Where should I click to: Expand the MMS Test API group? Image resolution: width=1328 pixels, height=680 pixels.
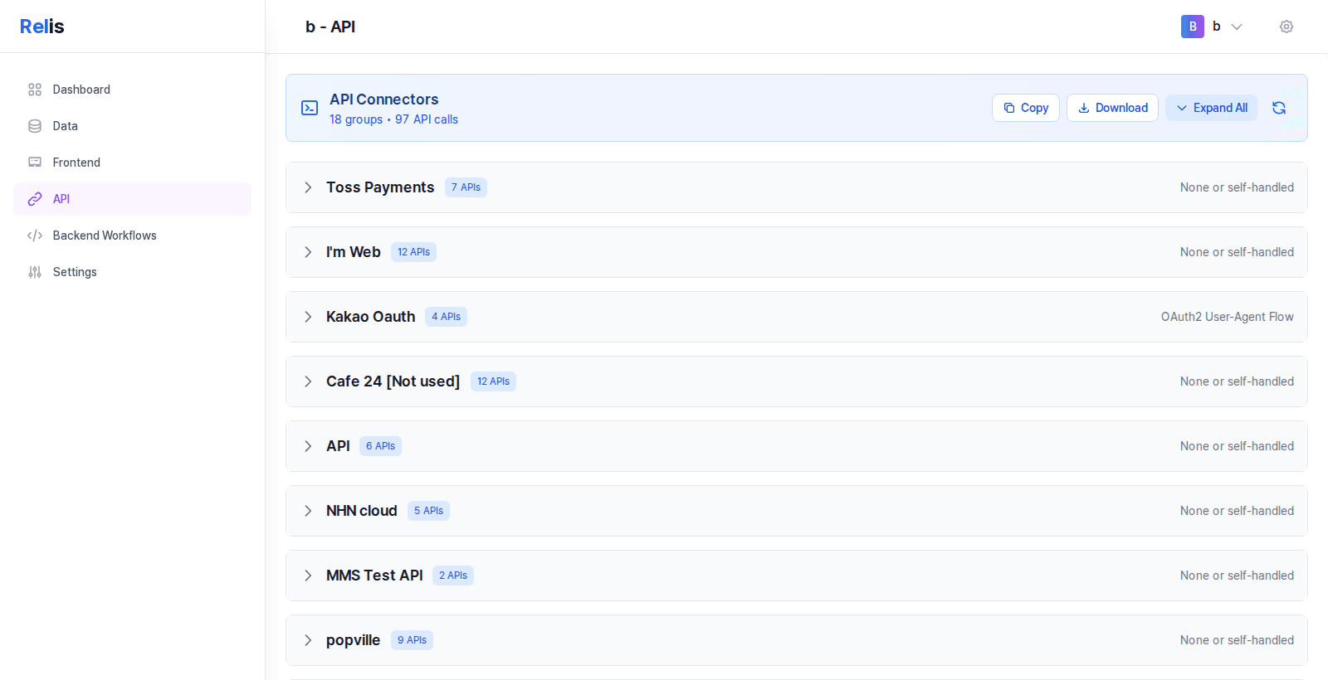308,576
